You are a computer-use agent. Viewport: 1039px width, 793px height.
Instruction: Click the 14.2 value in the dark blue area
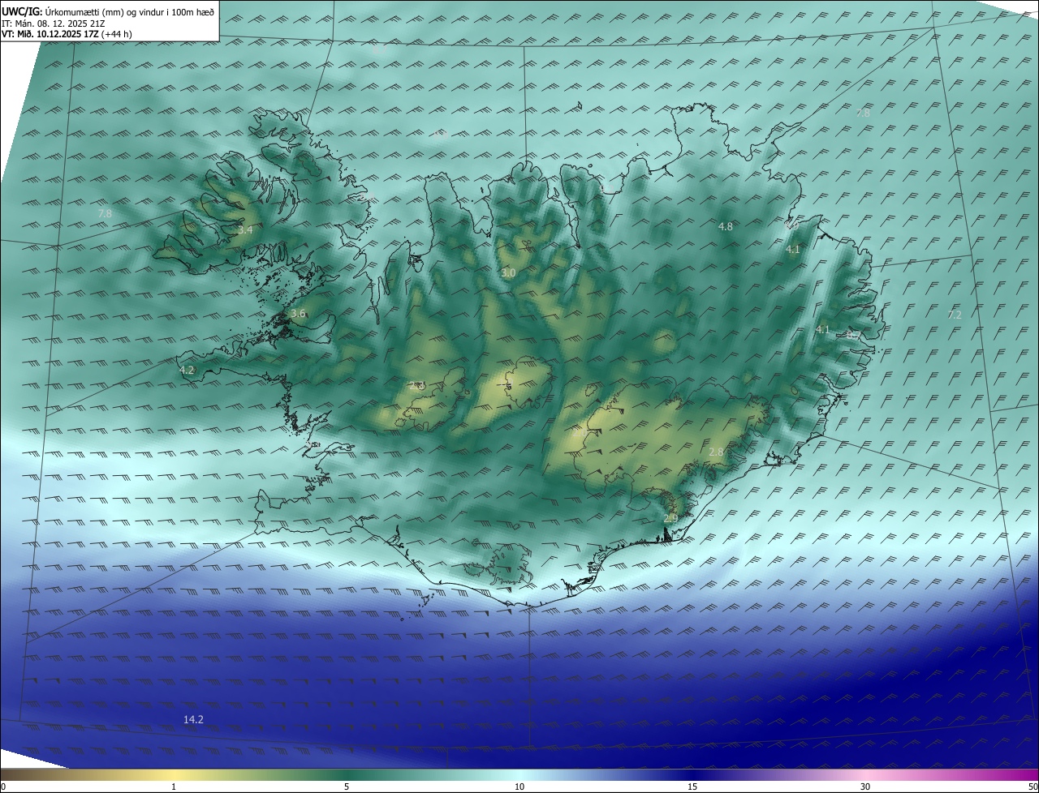(x=193, y=719)
